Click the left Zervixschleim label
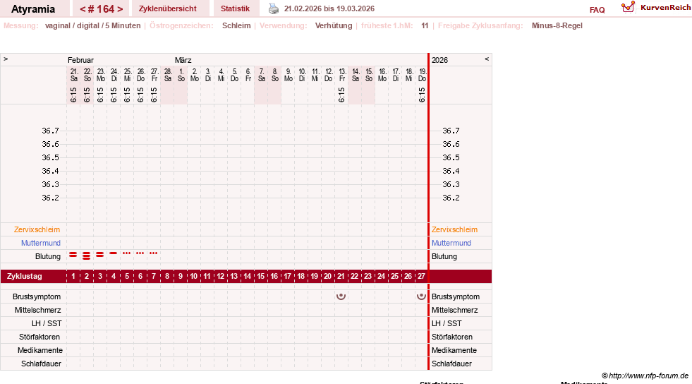 tap(37, 229)
